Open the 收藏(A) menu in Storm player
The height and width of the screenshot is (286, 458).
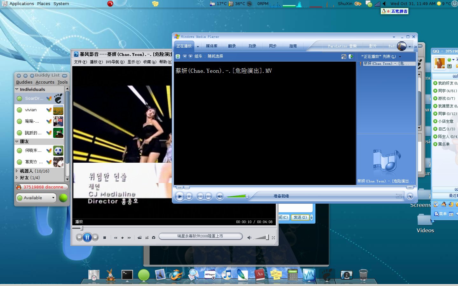pyautogui.click(x=150, y=62)
